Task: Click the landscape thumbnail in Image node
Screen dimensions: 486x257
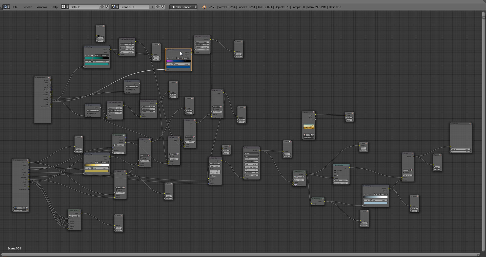Action: click(309, 127)
